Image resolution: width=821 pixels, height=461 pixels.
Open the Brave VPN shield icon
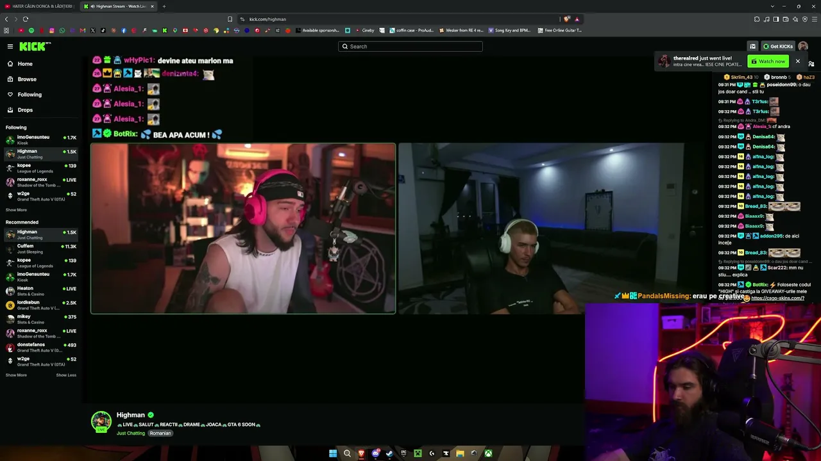tap(804, 19)
